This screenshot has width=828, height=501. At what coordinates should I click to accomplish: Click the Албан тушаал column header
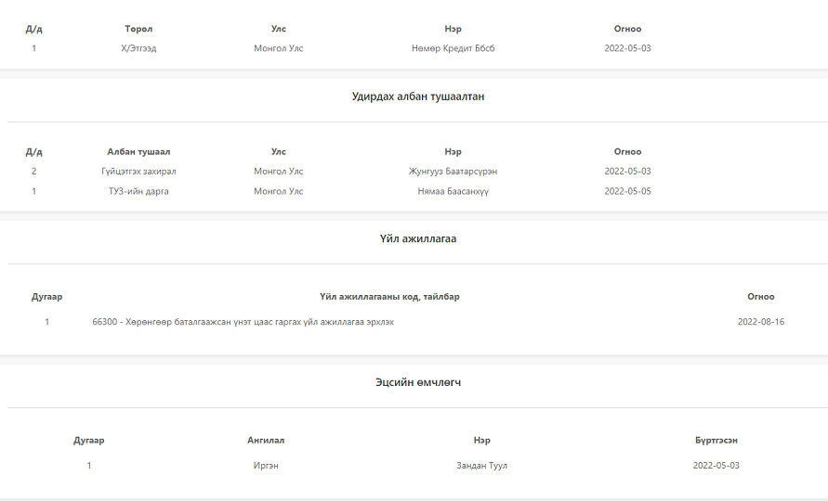pyautogui.click(x=138, y=152)
